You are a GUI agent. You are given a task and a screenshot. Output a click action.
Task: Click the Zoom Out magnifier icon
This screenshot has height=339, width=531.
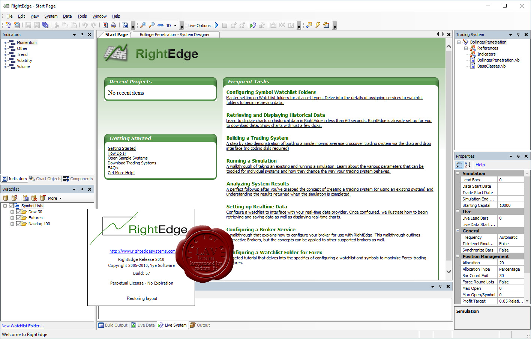pos(151,25)
